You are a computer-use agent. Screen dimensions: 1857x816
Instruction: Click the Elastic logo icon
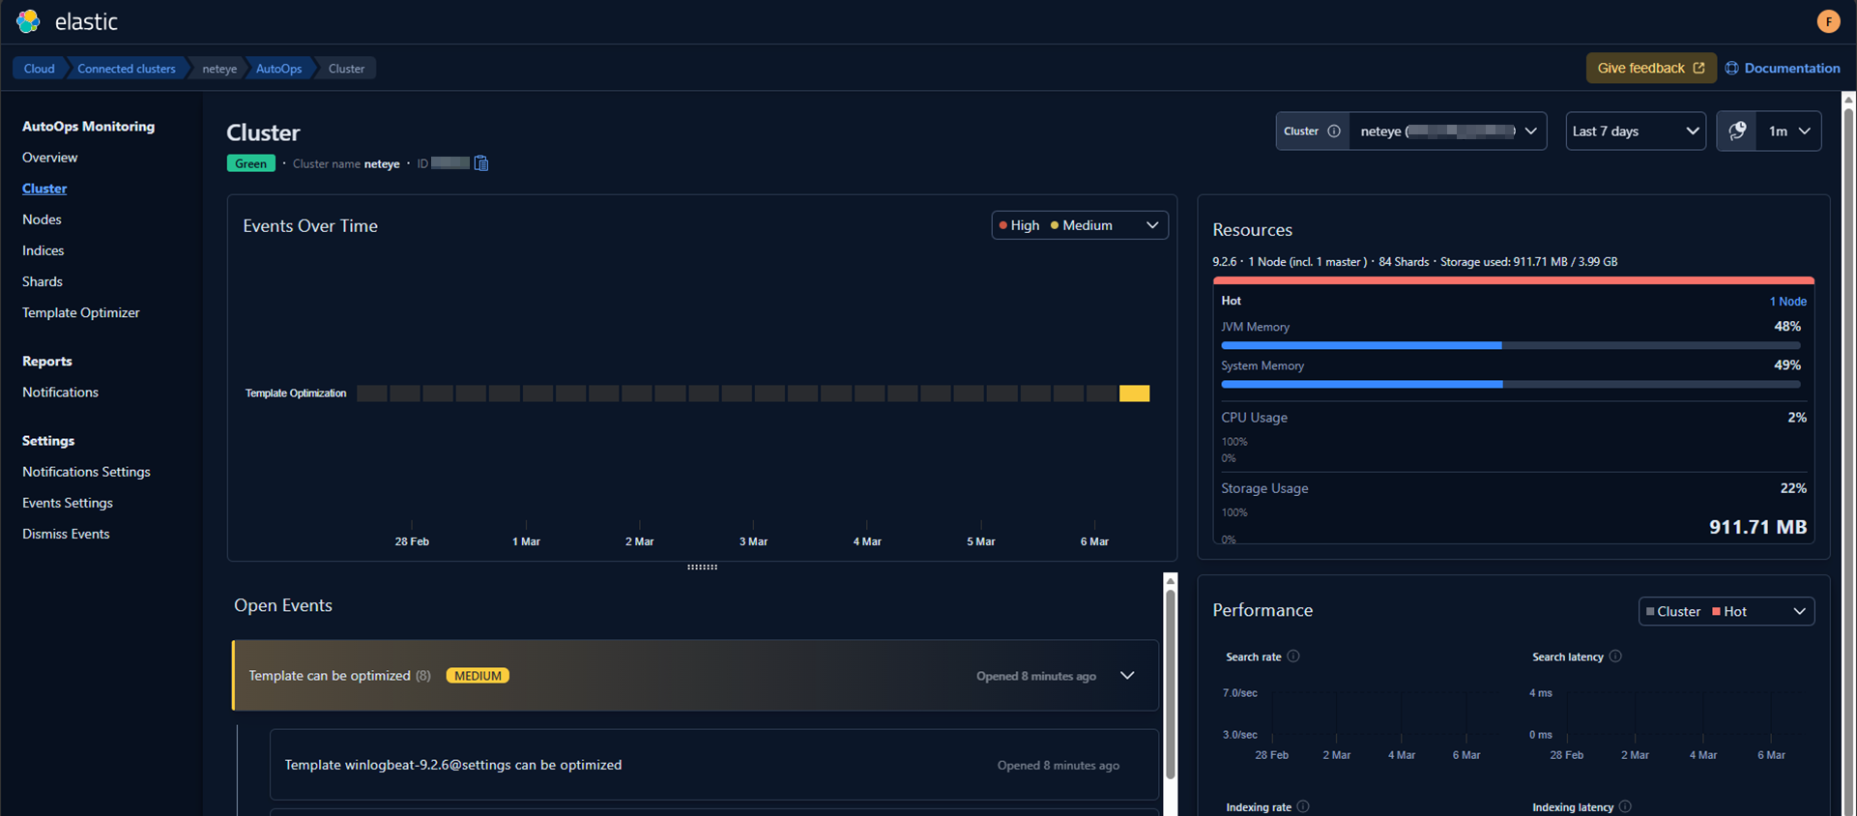click(28, 21)
